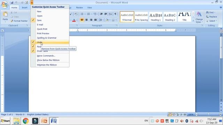The image size is (223, 125).
Task: Uncheck Redo in Quick Access menu
Action: [50, 47]
